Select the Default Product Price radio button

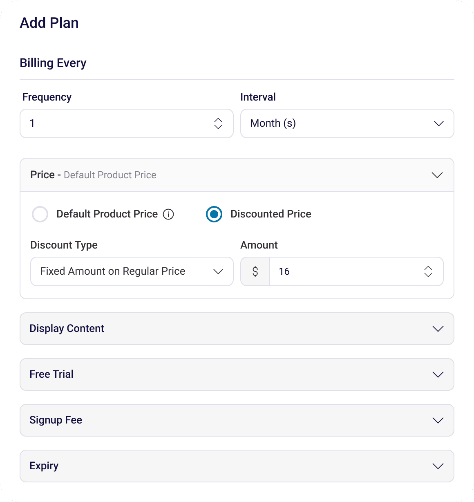[40, 214]
